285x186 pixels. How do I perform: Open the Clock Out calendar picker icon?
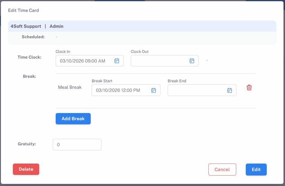pyautogui.click(x=192, y=61)
